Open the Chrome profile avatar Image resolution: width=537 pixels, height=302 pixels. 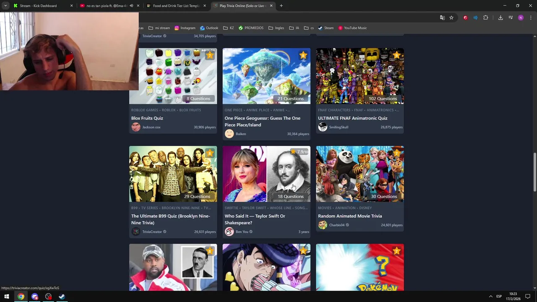click(521, 18)
